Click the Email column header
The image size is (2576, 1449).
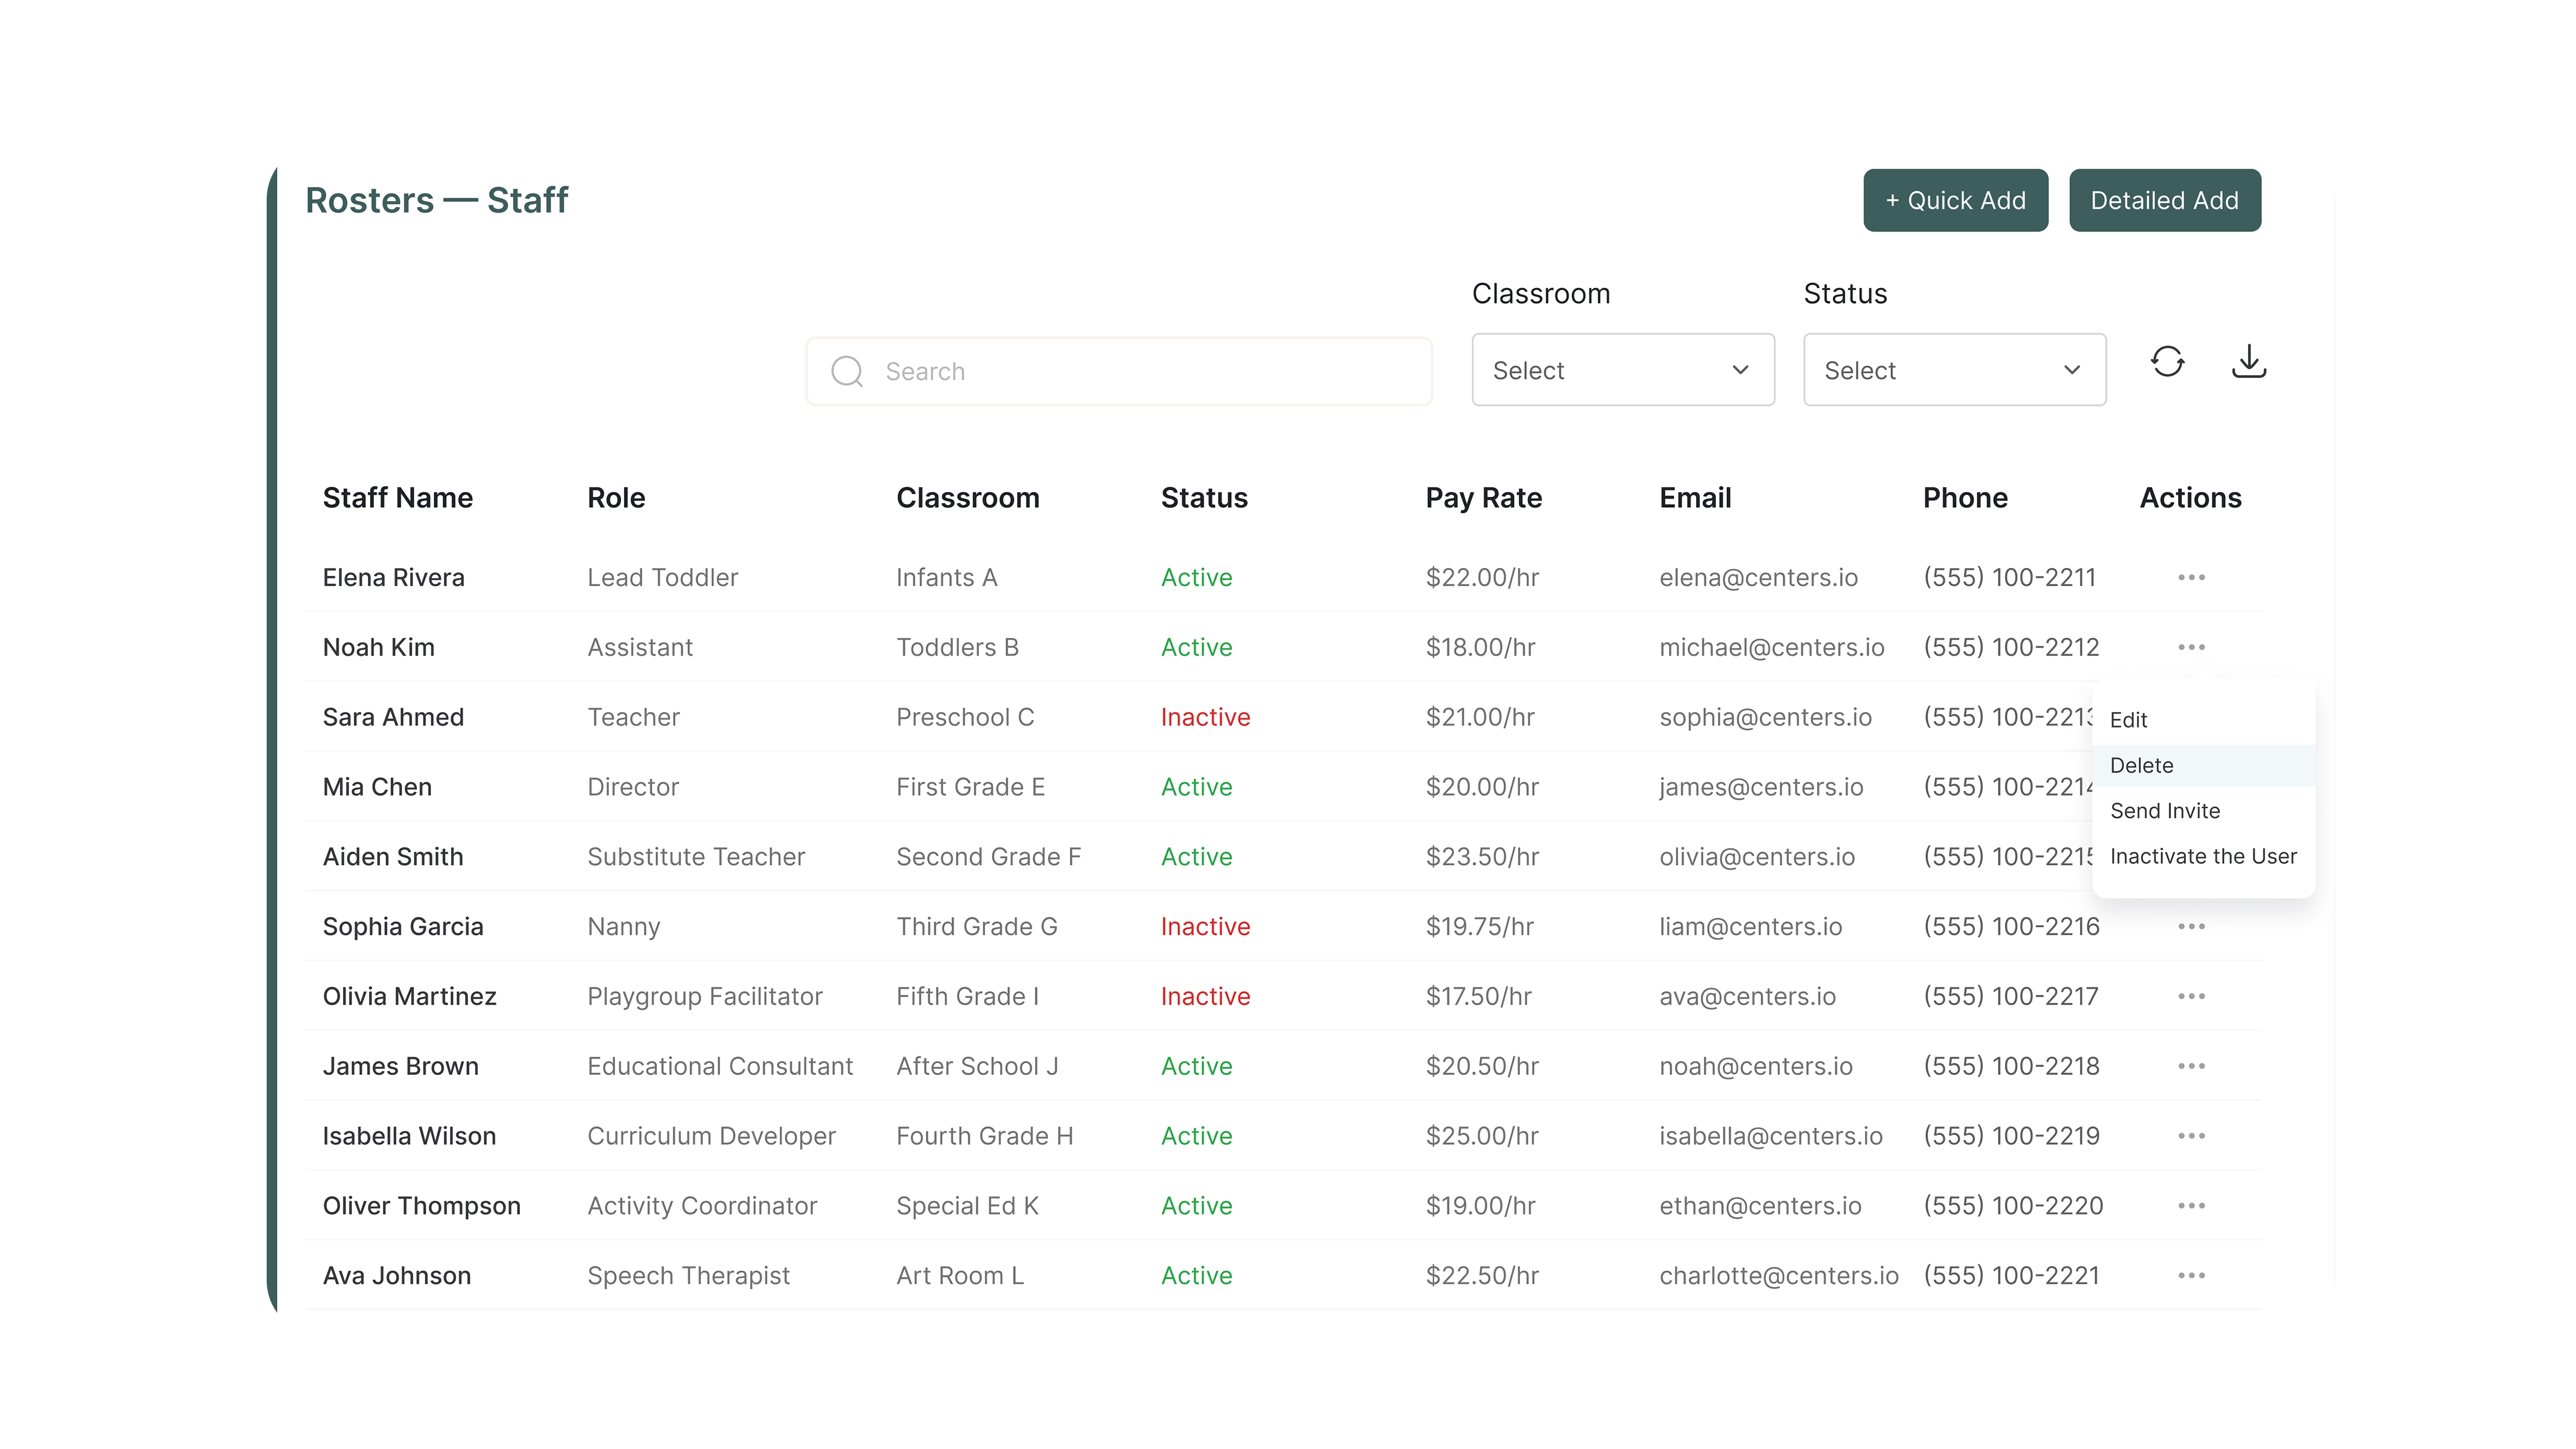[1695, 498]
